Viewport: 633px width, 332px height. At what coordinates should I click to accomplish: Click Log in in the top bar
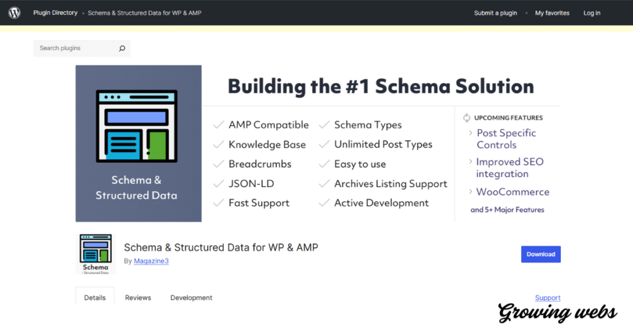click(592, 13)
